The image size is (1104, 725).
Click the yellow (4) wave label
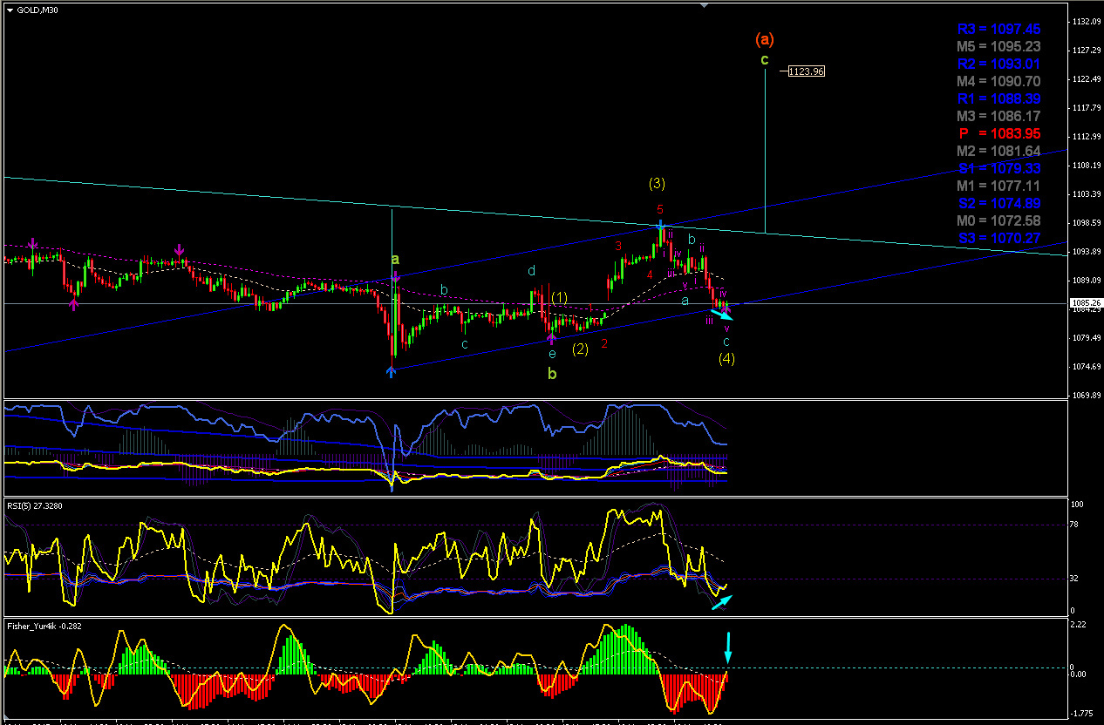pyautogui.click(x=726, y=358)
